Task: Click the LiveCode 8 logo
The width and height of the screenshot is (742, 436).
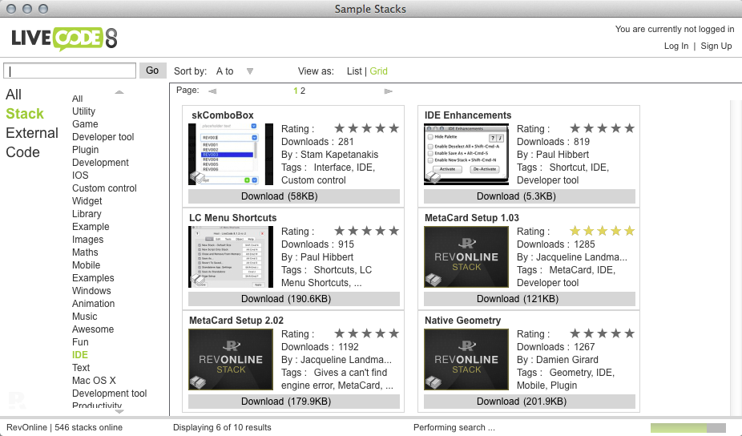Action: [64, 38]
